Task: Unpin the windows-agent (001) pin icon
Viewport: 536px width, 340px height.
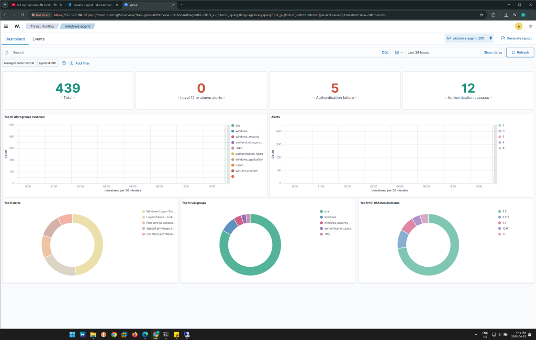Action: [490, 38]
